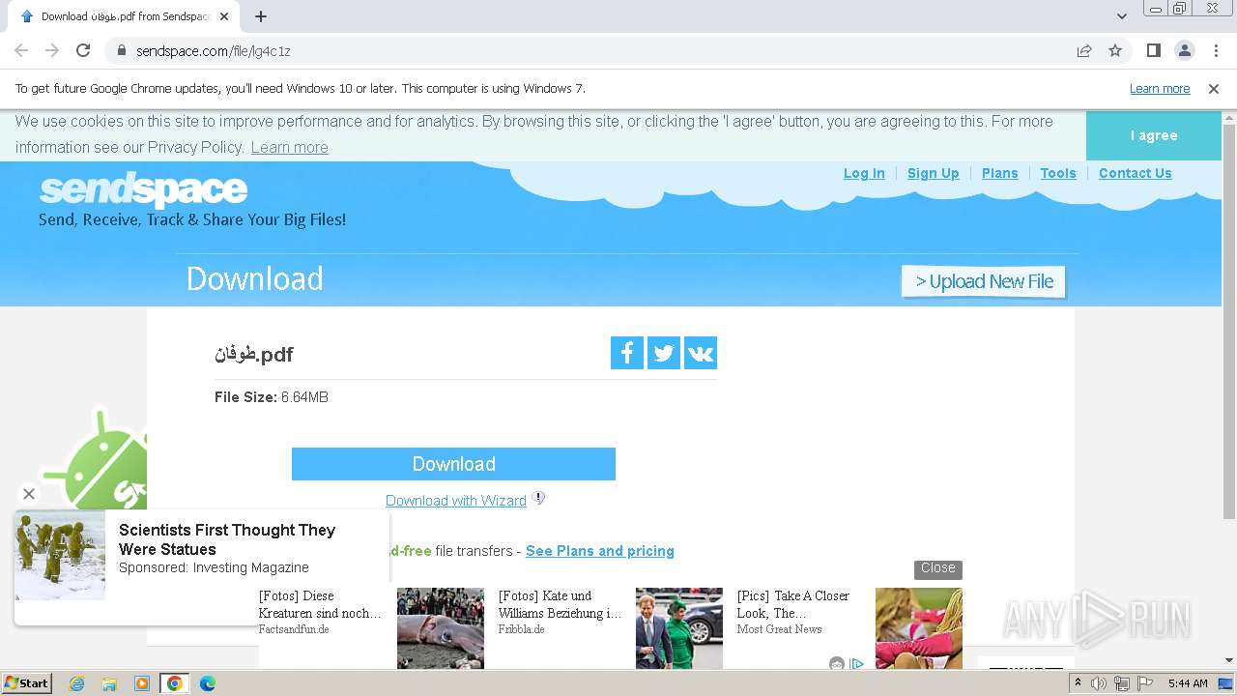Image resolution: width=1237 pixels, height=696 pixels.
Task: Open the Contact Us link
Action: [x=1135, y=173]
